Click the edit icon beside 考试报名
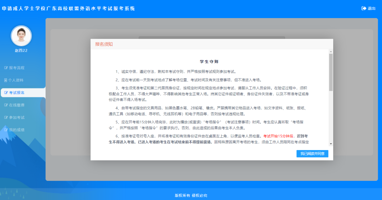The width and height of the screenshot is (382, 200). 6,93
